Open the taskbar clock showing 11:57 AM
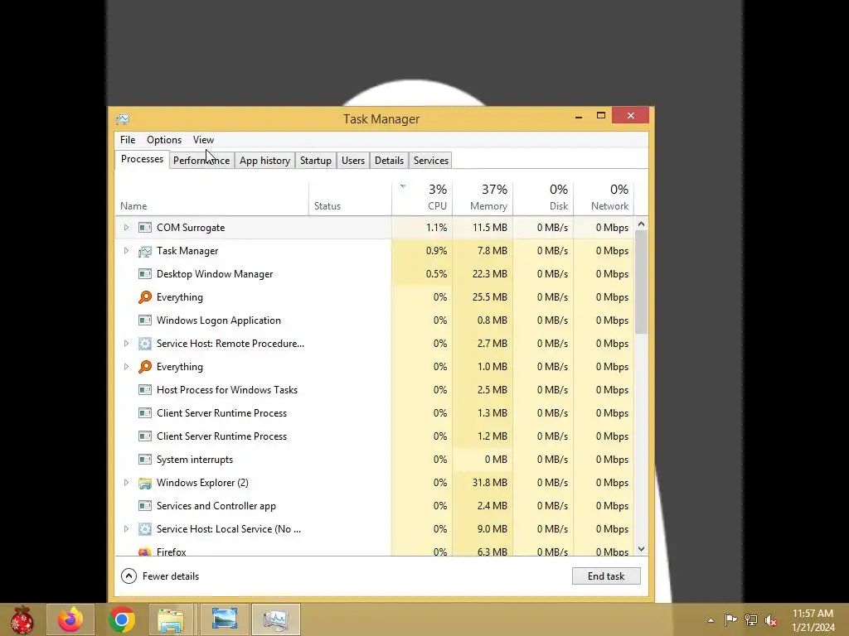Image resolution: width=849 pixels, height=636 pixels. [813, 619]
